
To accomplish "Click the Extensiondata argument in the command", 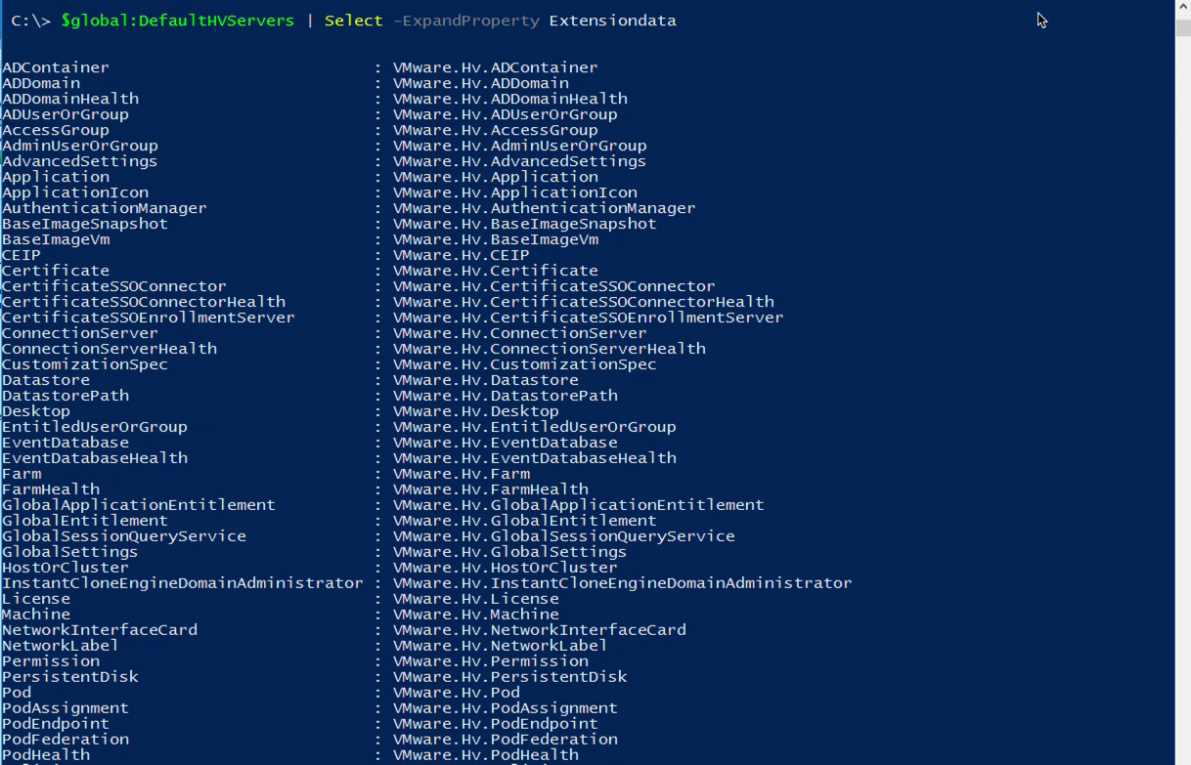I will 612,21.
